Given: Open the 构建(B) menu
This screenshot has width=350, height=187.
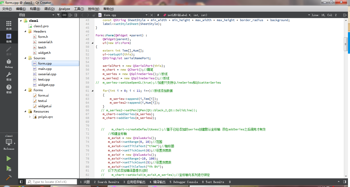Looking at the screenshot, I should click(x=35, y=9).
